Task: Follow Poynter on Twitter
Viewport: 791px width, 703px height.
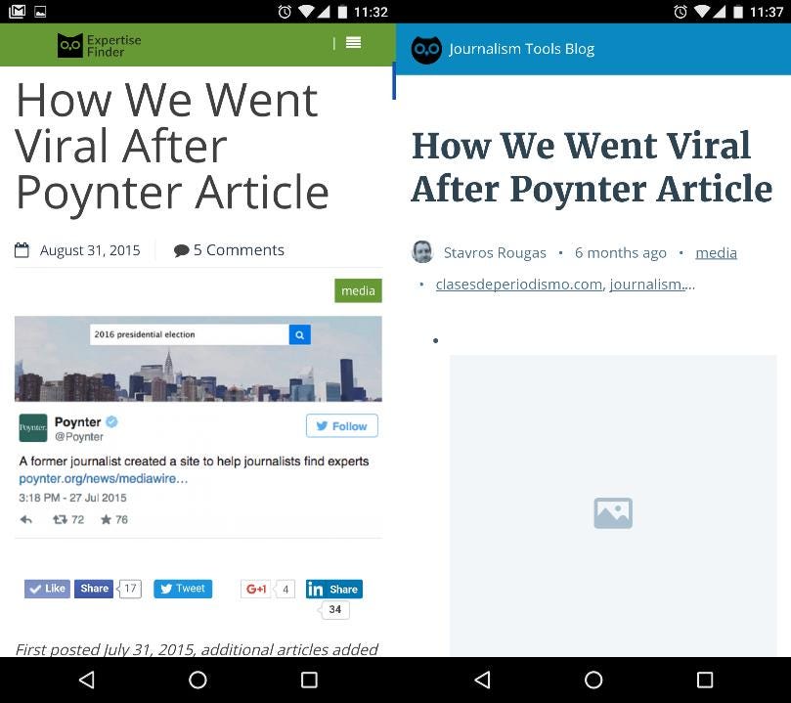Action: (342, 426)
